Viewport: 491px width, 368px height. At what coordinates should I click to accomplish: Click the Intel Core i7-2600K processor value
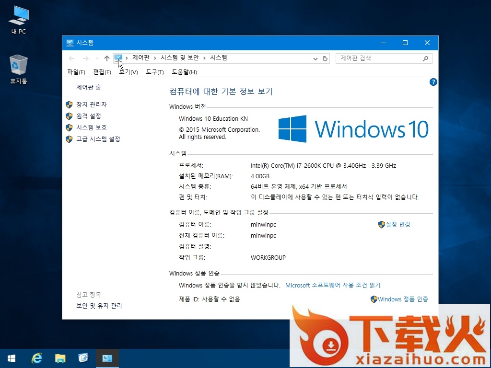click(x=323, y=165)
